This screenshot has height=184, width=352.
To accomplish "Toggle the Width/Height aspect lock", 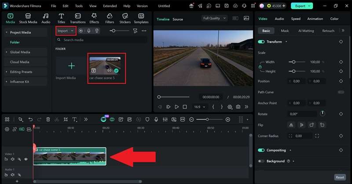I will [260, 67].
